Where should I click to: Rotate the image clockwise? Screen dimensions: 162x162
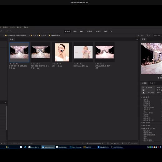point(11,31)
